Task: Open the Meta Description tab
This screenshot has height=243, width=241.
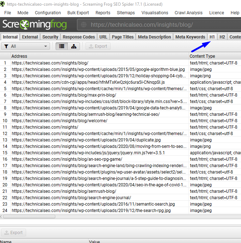Action: coord(154,37)
